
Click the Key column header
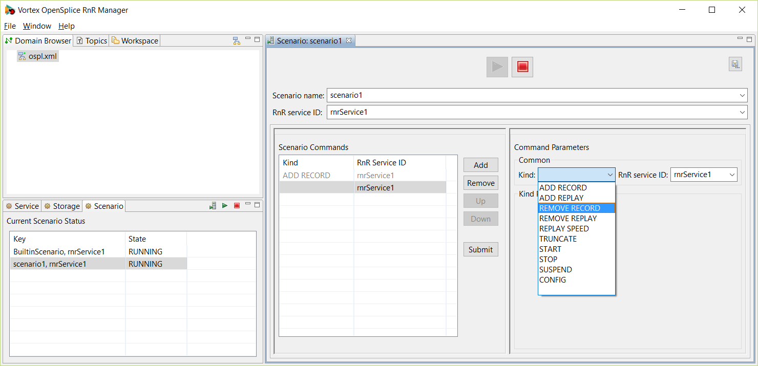[x=68, y=239]
